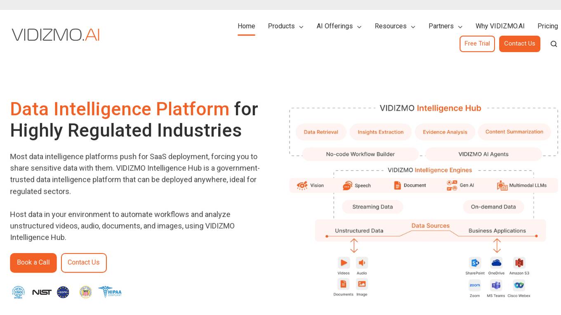Click the Documents file icon
The height and width of the screenshot is (315, 561).
pyautogui.click(x=343, y=284)
